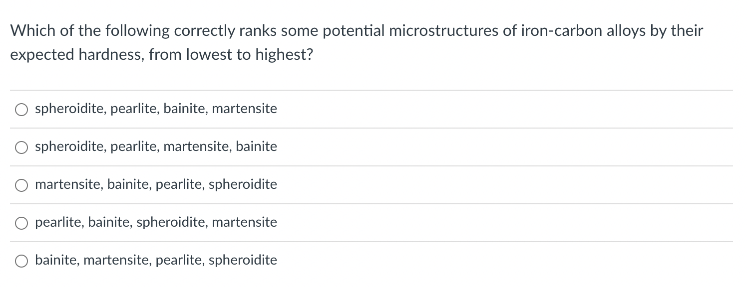Screen dimensions: 747x287
Task: Click the answer text starting with pearlite, bainite
Action: click(x=156, y=222)
